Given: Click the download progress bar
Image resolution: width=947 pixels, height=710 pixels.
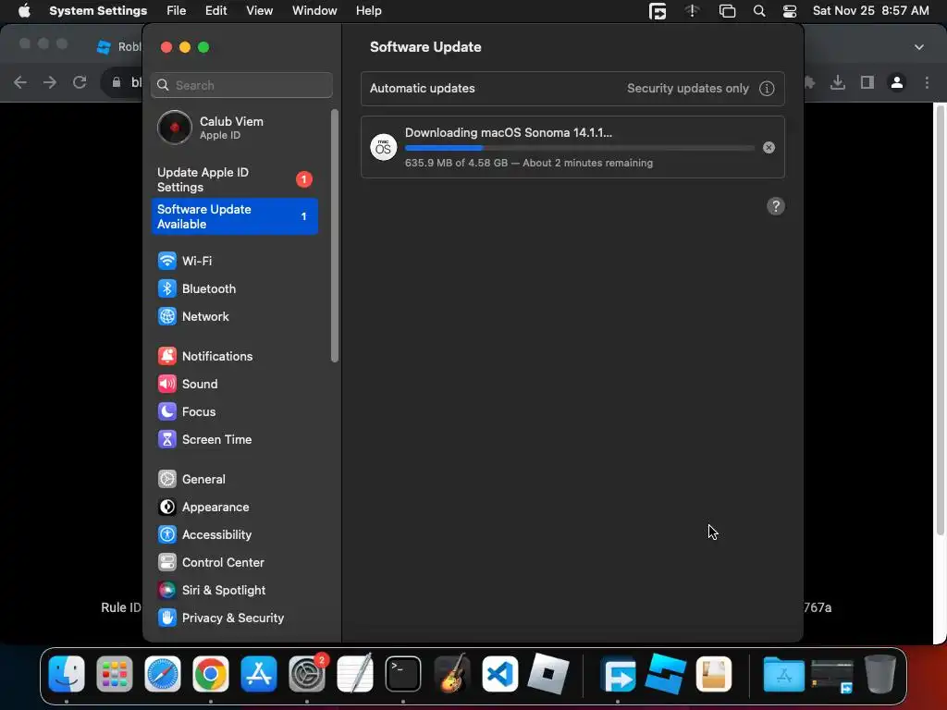Looking at the screenshot, I should [x=579, y=148].
